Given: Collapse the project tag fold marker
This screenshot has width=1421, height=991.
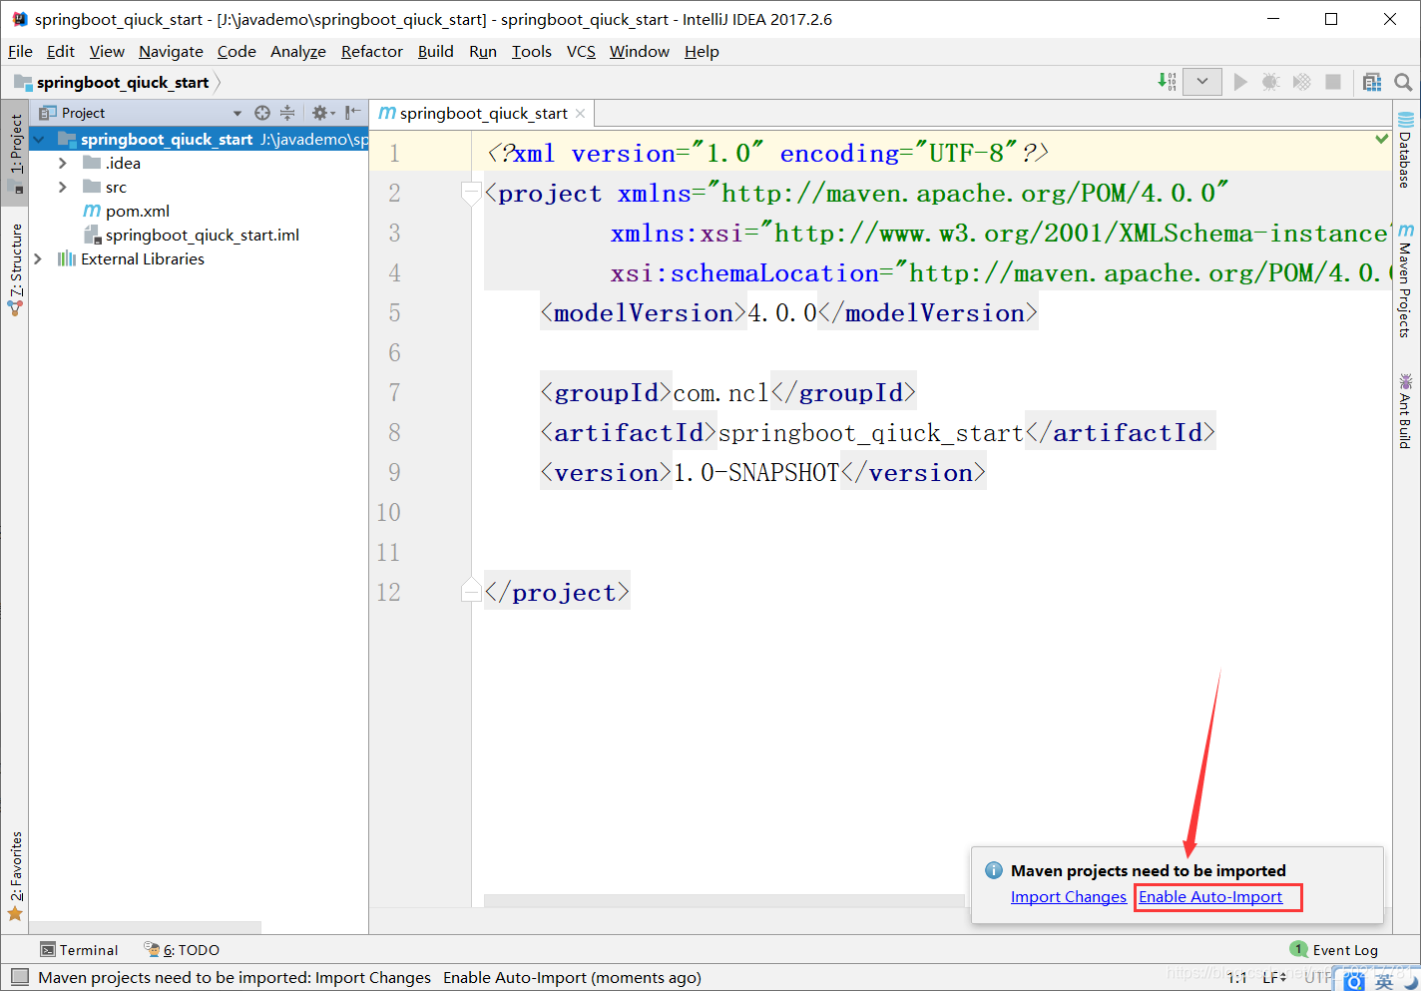Looking at the screenshot, I should [x=472, y=193].
